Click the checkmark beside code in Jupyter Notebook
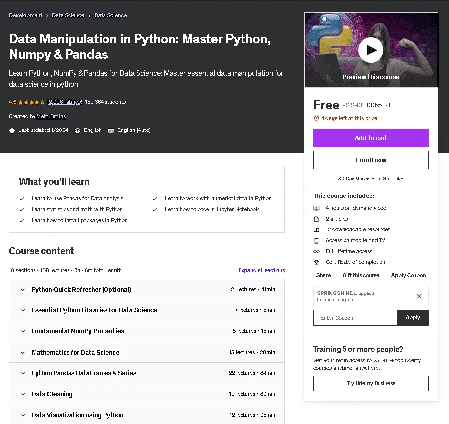The height and width of the screenshot is (424, 449). coord(155,210)
